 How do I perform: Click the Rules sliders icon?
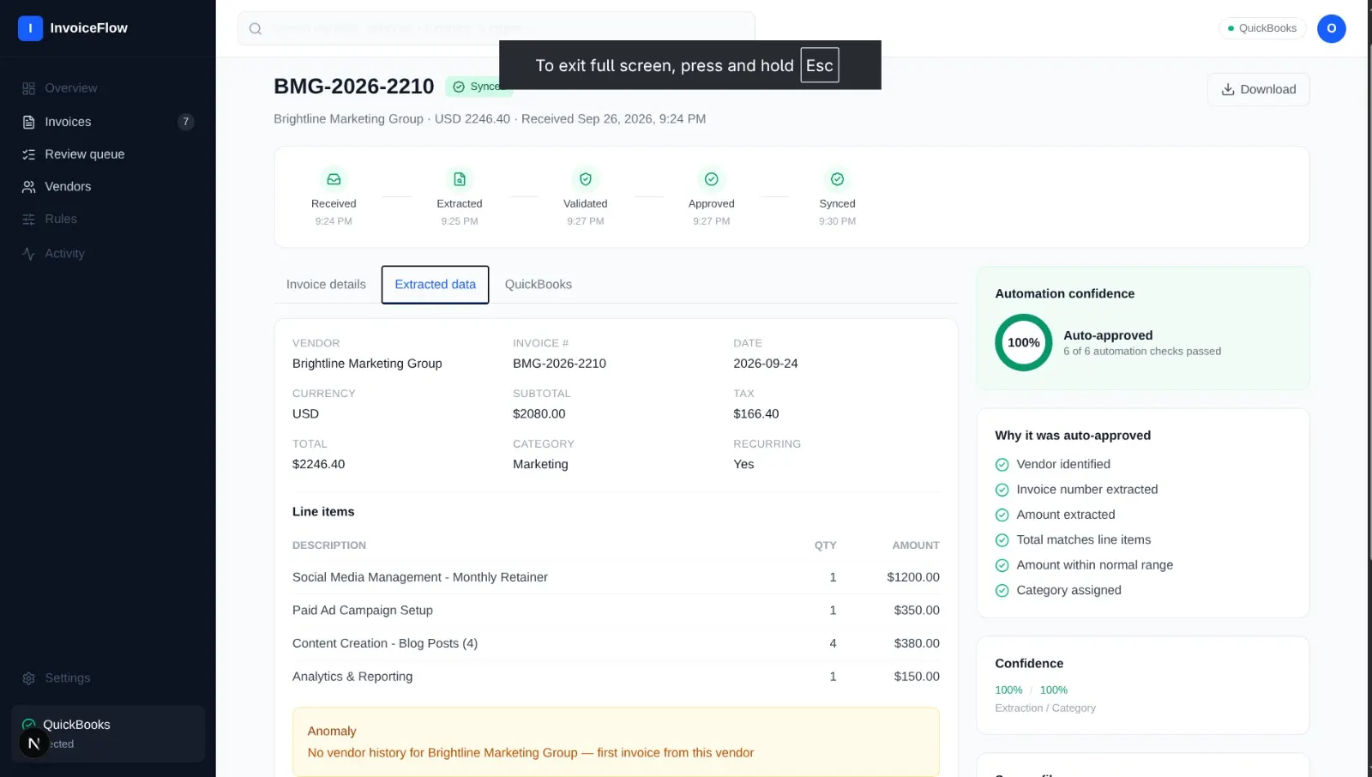(29, 220)
